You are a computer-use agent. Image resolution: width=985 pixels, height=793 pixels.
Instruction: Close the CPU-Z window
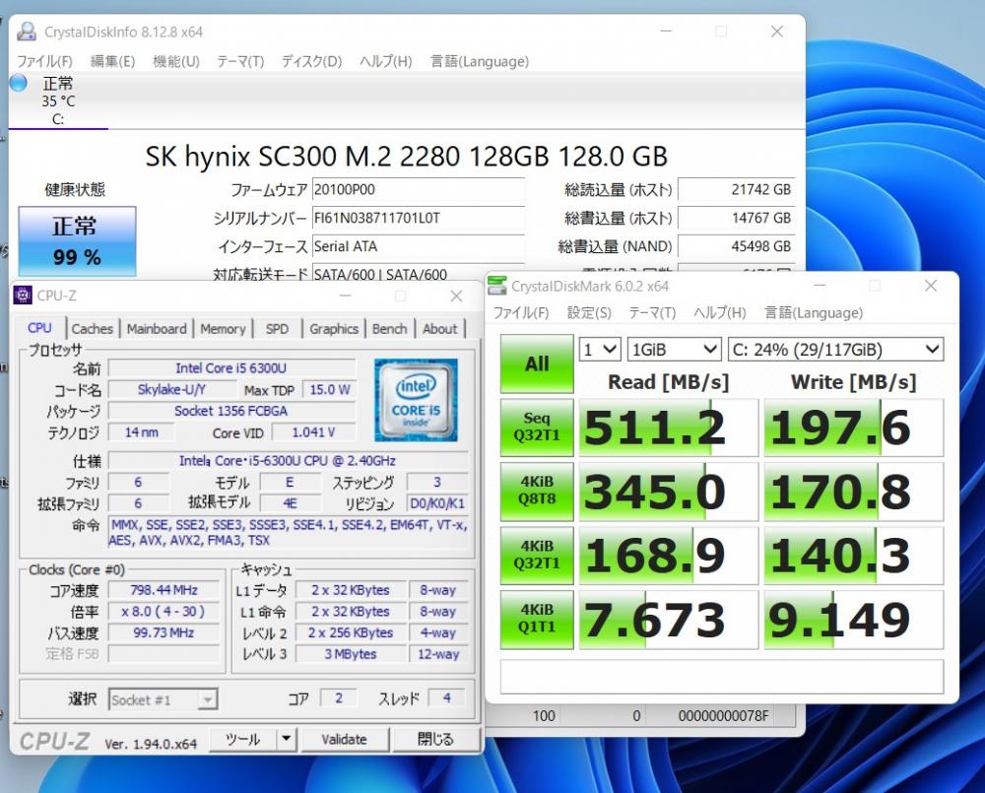tap(456, 296)
